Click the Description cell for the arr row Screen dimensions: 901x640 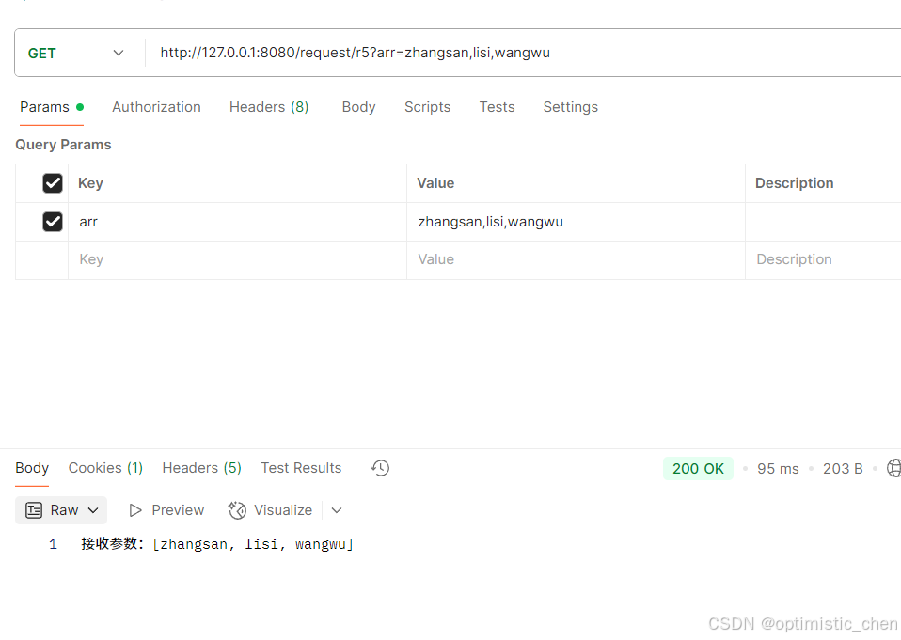tap(824, 222)
